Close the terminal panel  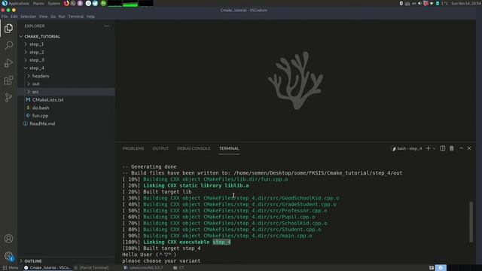tap(469, 148)
